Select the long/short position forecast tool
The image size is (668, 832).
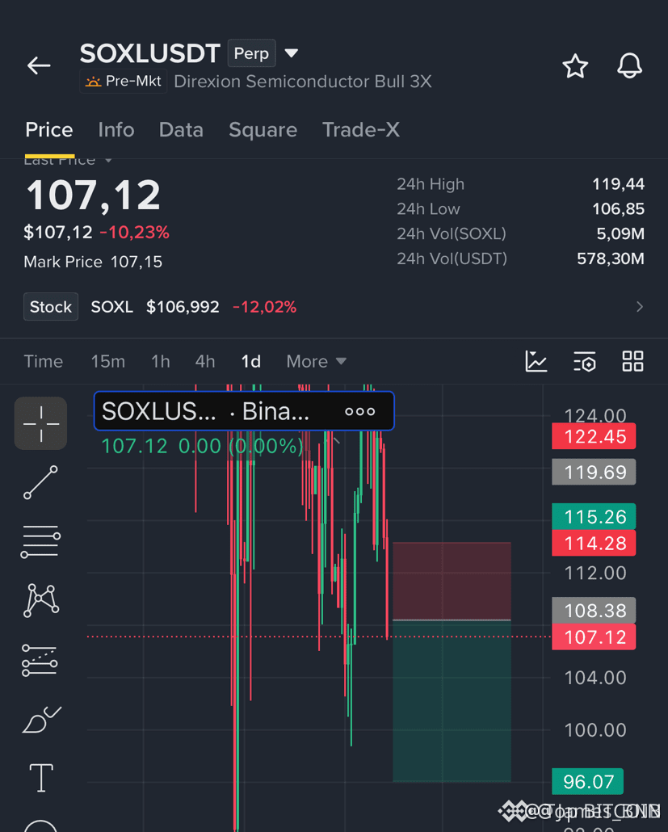(x=40, y=660)
